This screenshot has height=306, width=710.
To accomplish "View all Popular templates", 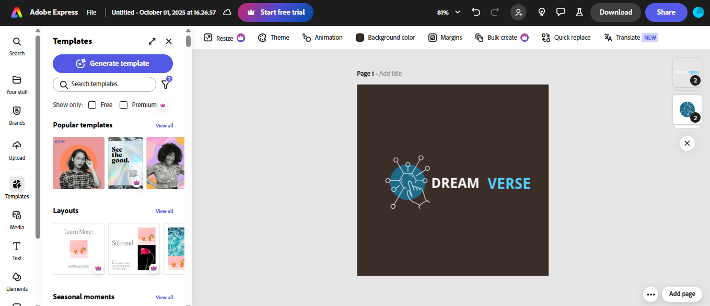I will tap(164, 125).
